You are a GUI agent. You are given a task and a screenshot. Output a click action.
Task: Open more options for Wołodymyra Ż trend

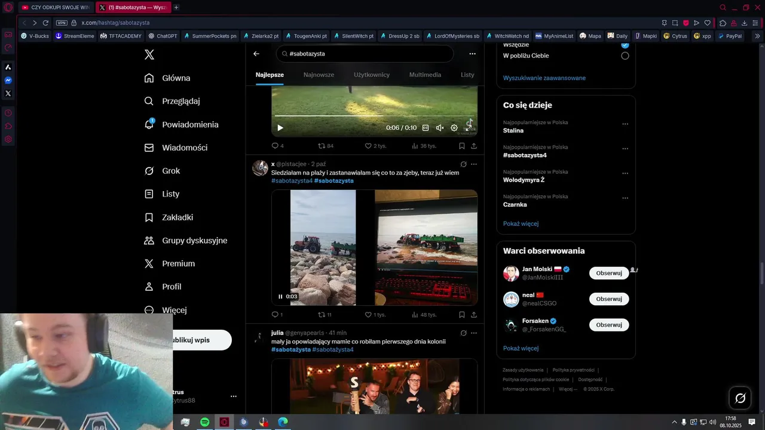[x=625, y=173]
